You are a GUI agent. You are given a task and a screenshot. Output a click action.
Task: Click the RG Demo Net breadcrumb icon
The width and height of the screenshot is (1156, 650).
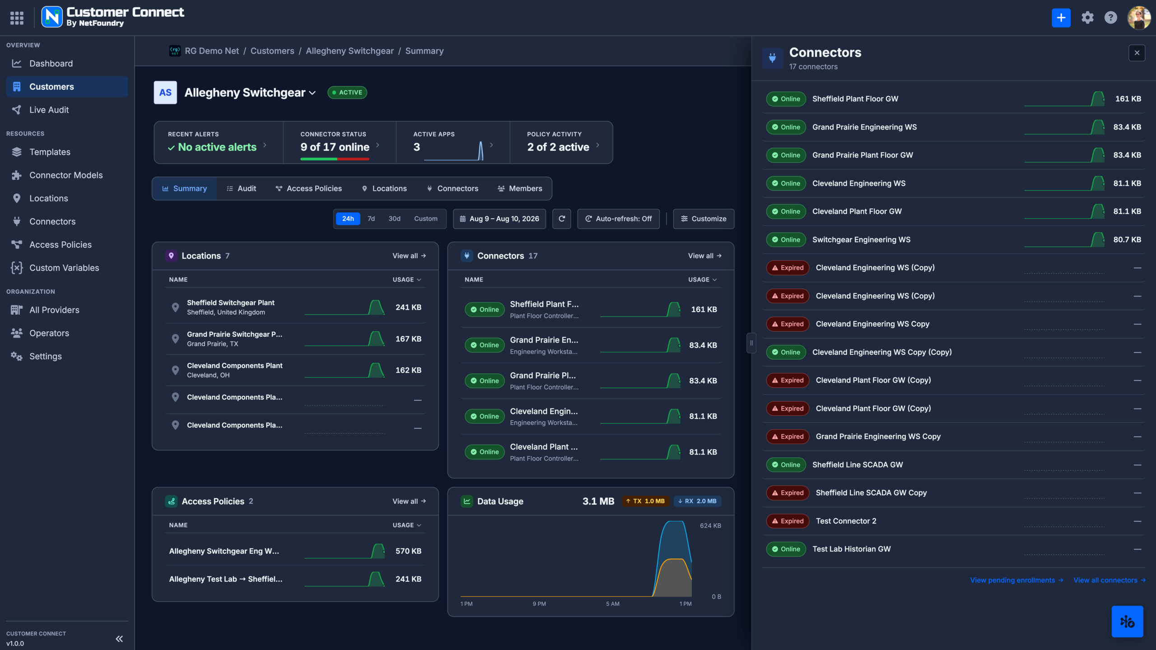pos(175,51)
